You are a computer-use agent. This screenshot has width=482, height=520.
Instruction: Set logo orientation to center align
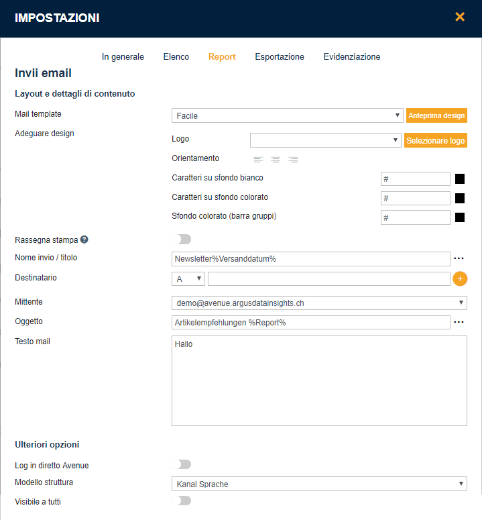(x=276, y=160)
